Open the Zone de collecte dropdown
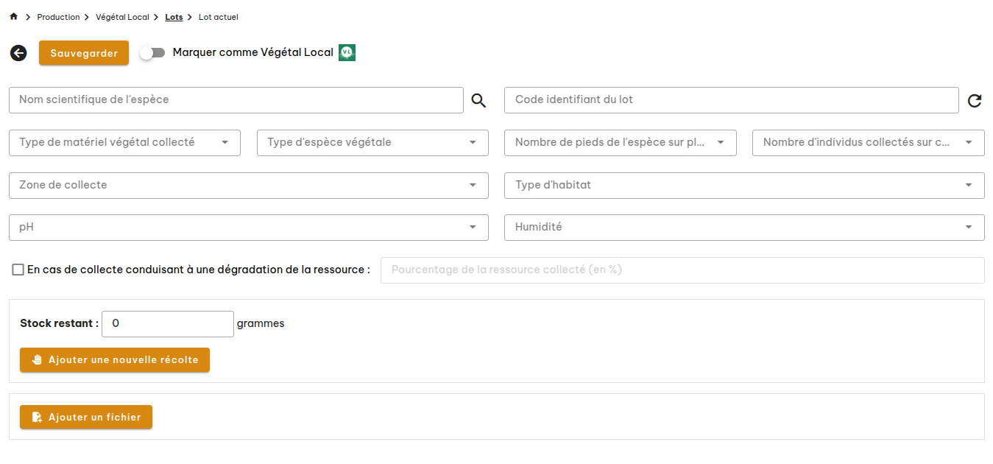 tap(248, 186)
